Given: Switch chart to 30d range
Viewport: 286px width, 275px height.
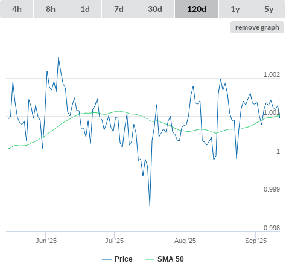Looking at the screenshot, I should (155, 9).
